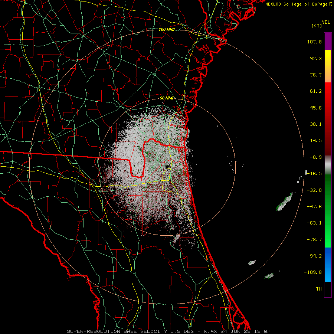Select the -16.5 scale value
This screenshot has height=334, width=334.
[x=314, y=174]
